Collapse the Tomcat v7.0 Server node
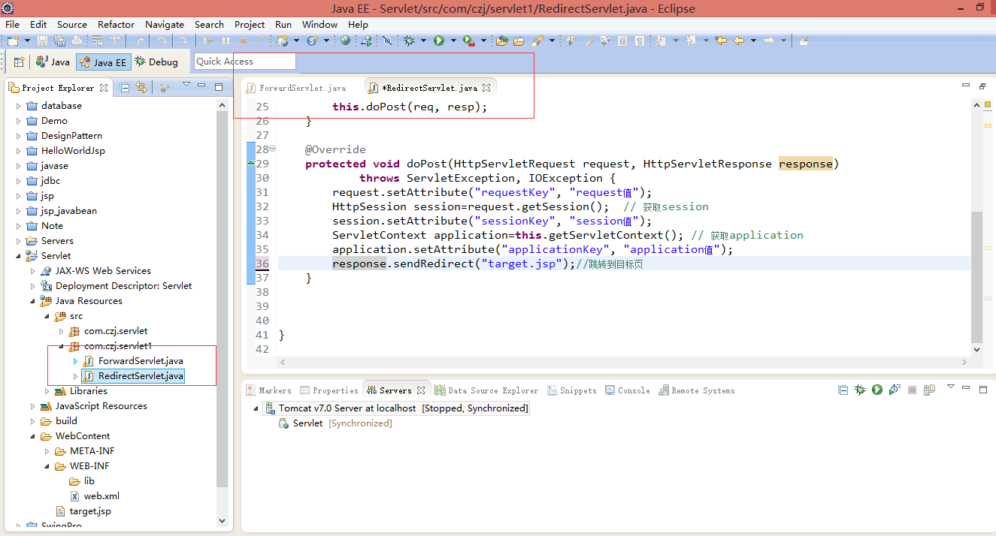 pos(256,408)
